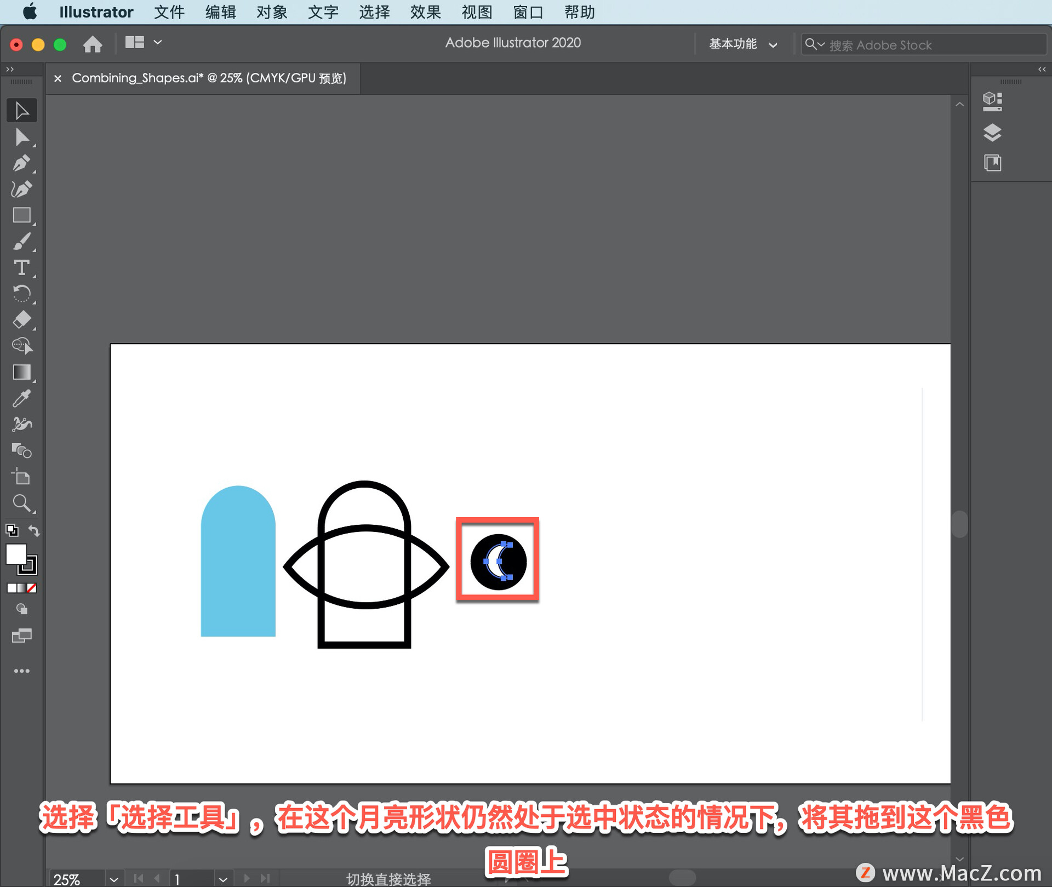Expand the 25% zoom level dropdown
The width and height of the screenshot is (1052, 887).
(x=113, y=879)
